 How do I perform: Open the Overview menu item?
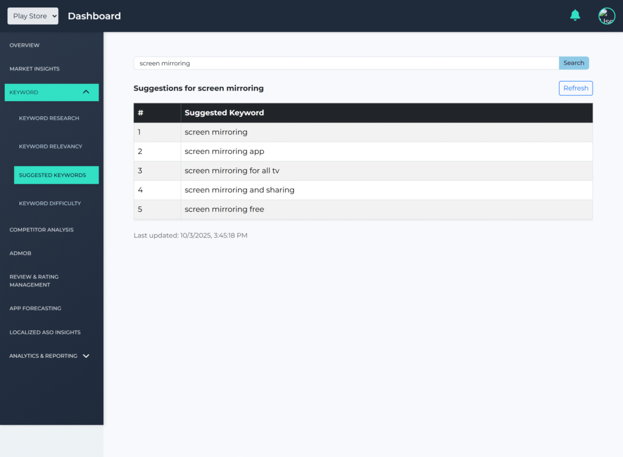[x=24, y=46]
